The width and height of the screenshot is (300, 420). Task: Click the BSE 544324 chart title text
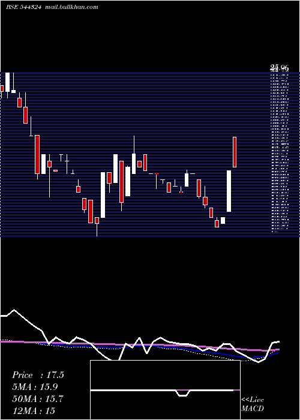(23, 7)
